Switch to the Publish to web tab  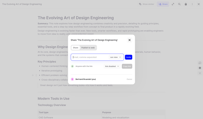coord(88,48)
